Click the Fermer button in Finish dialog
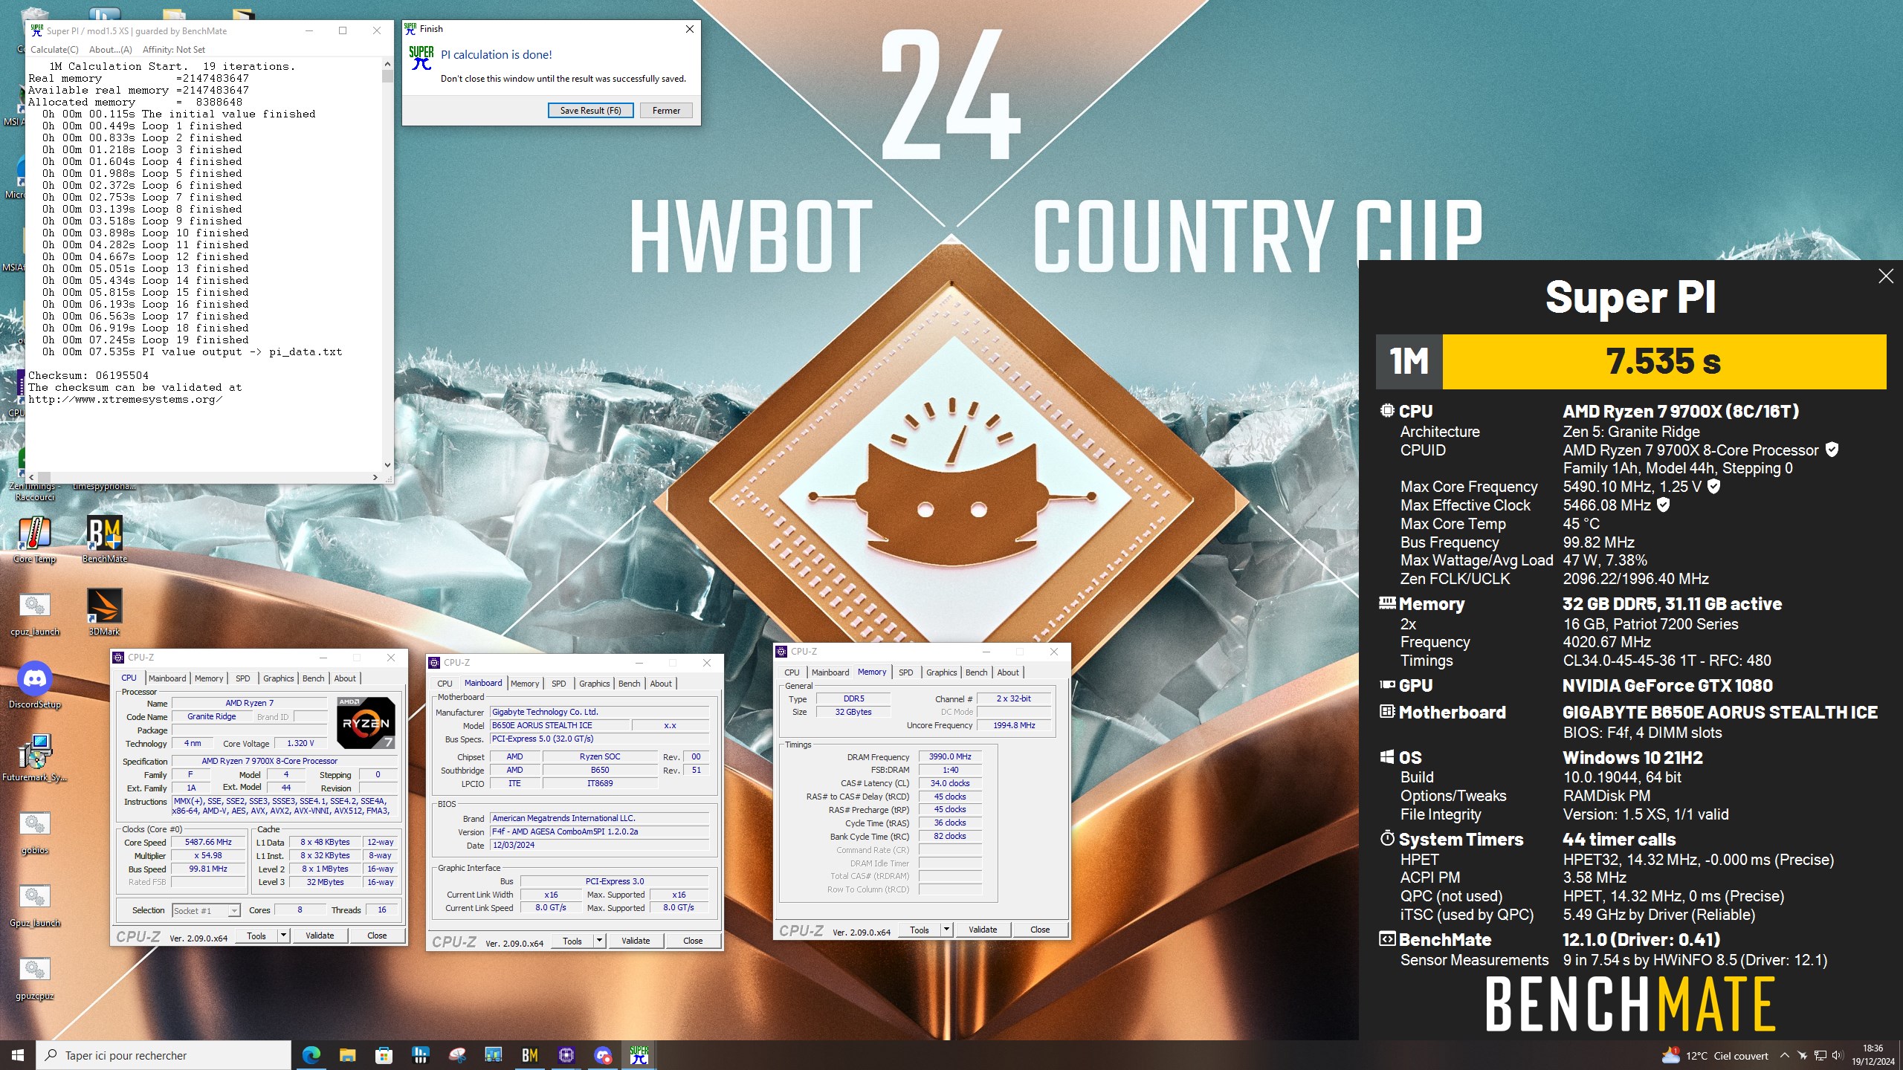1903x1070 pixels. 666,111
